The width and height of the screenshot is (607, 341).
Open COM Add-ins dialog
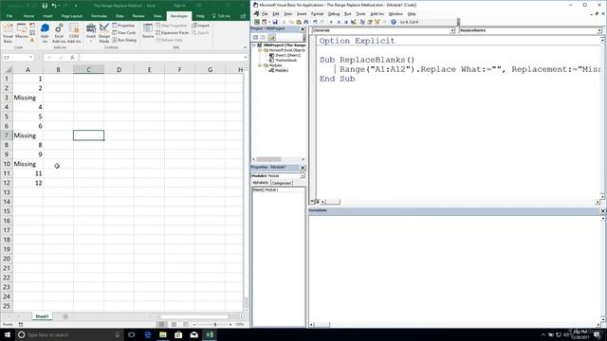(74, 32)
